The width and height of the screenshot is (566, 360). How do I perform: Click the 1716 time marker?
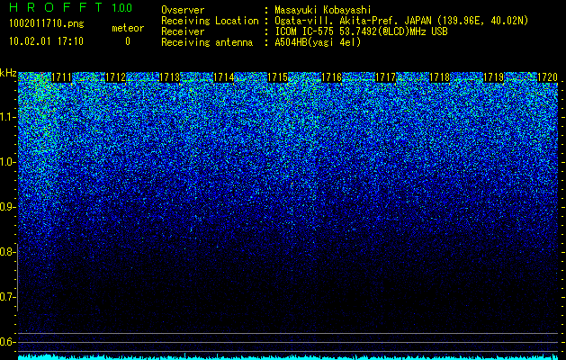coord(332,77)
